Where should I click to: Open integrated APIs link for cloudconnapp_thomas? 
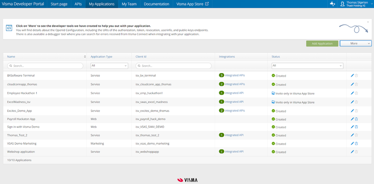coord(235,84)
